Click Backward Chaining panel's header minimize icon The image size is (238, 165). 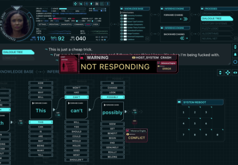pos(162,28)
